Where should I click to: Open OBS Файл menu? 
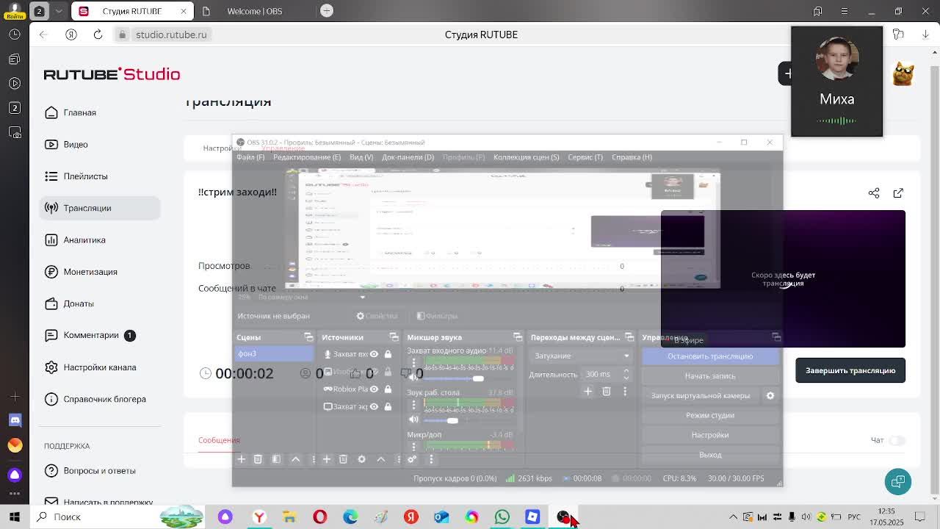tap(250, 157)
